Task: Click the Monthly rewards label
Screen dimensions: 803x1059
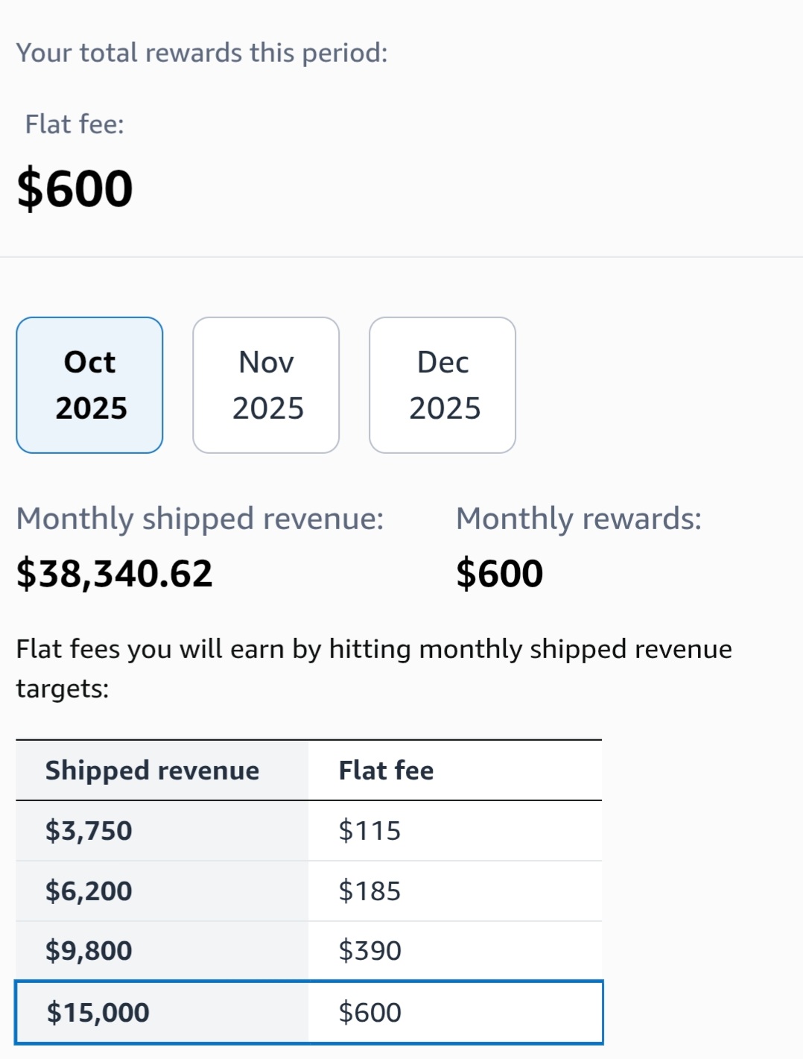Action: click(x=579, y=519)
